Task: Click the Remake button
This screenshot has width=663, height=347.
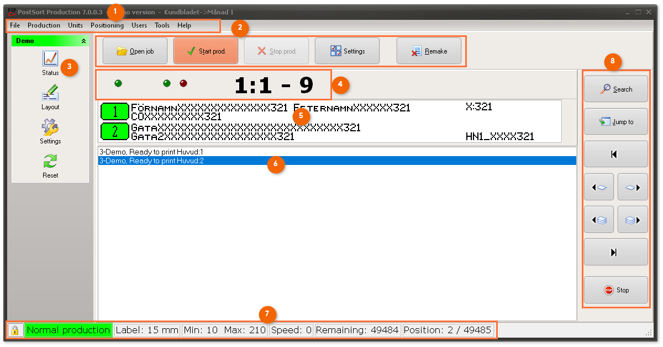Action: 429,51
